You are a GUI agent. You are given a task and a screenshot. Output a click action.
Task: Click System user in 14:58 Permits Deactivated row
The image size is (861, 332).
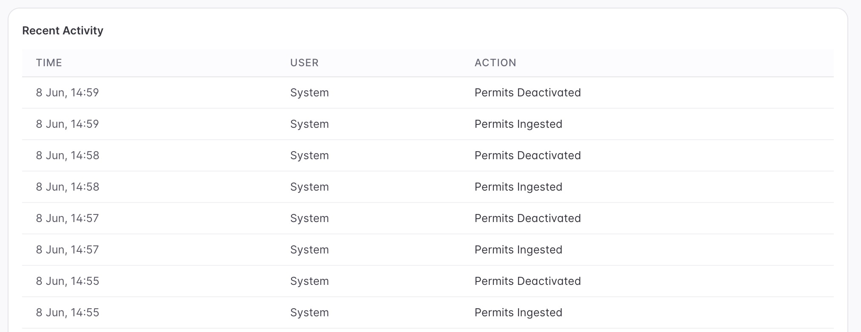point(309,155)
